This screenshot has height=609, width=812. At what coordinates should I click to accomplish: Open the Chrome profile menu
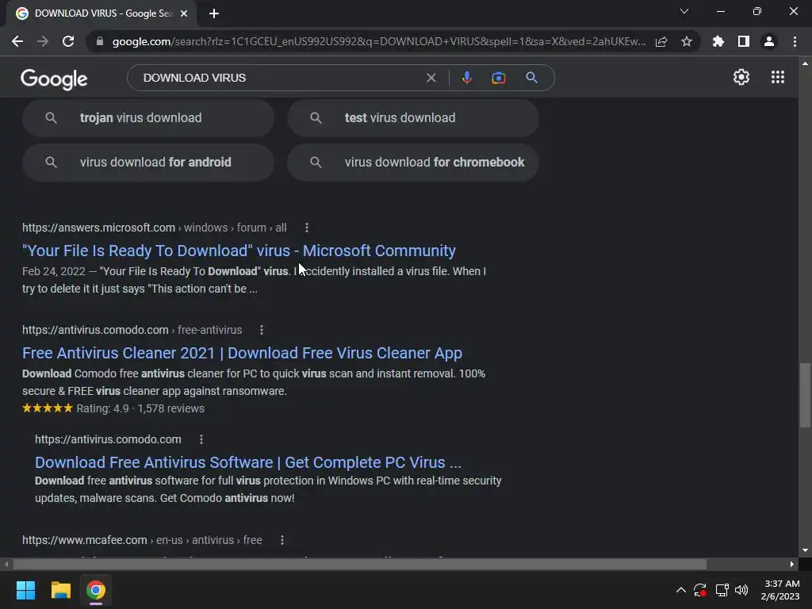769,41
